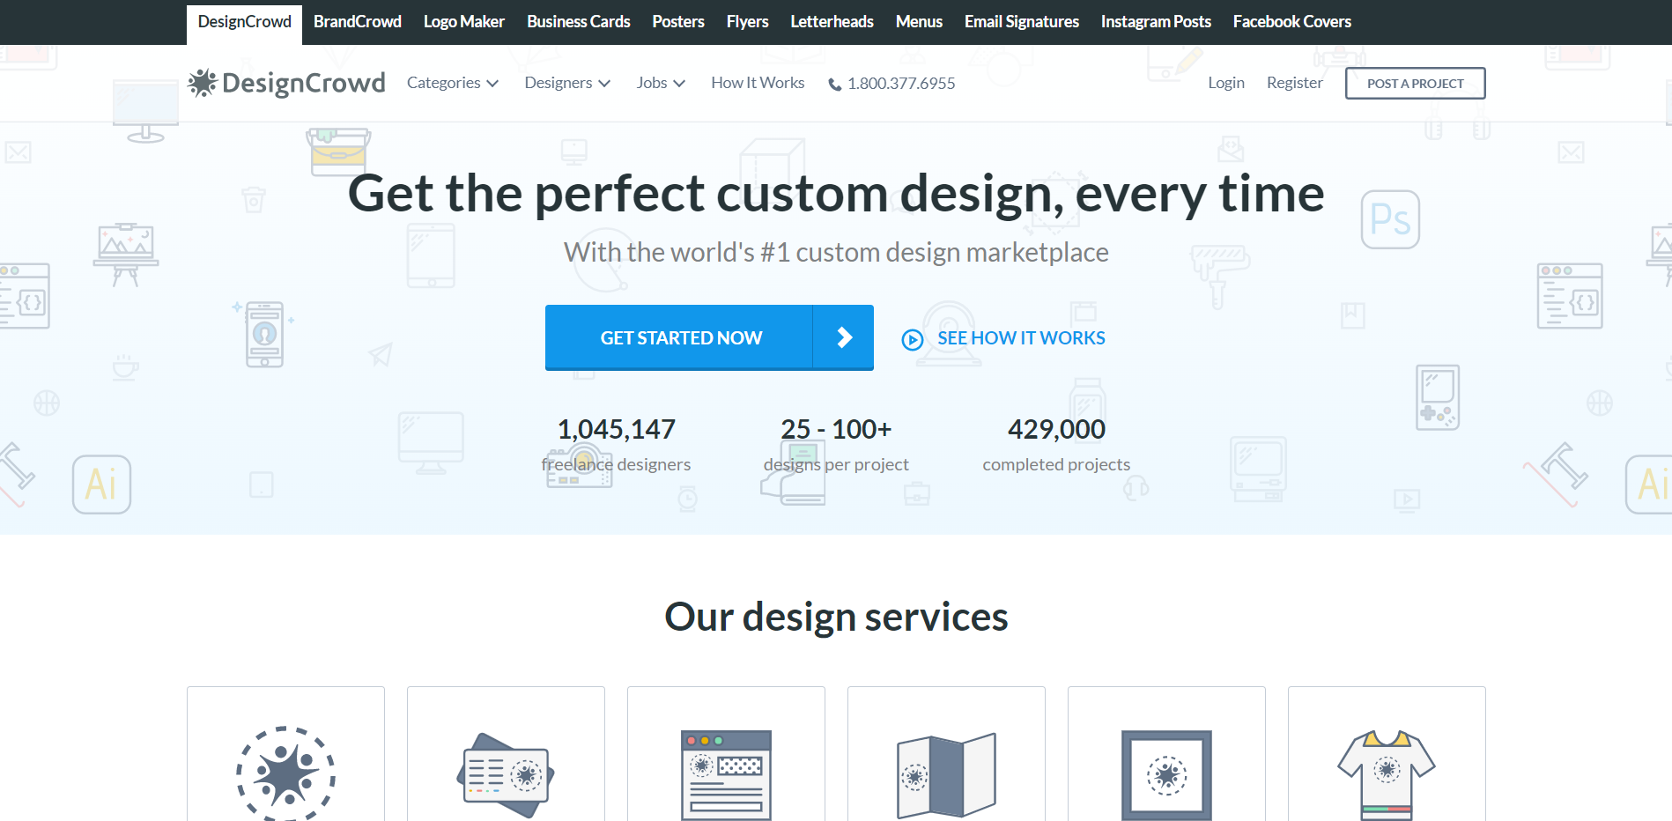Viewport: 1672px width, 821px height.
Task: Expand the Designers dropdown
Action: pos(567,83)
